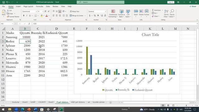This screenshot has width=199, height=112.
Task: Open the Borders button
Action: tap(36, 16)
